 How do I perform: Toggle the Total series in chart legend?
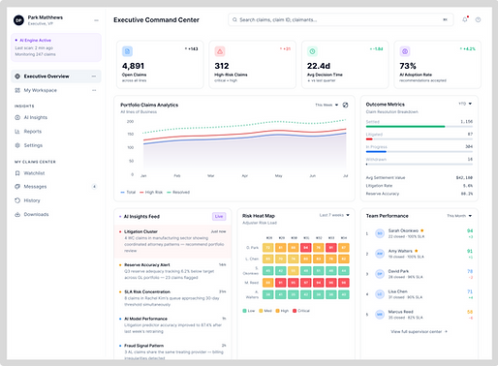[128, 192]
